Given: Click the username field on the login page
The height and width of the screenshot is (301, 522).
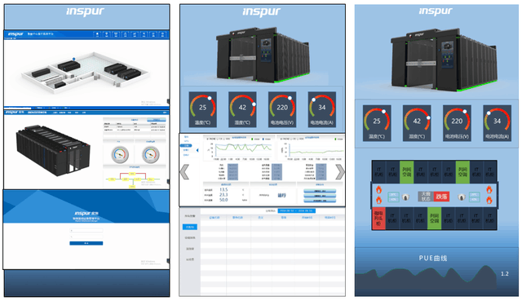Looking at the screenshot, I should pos(86,230).
